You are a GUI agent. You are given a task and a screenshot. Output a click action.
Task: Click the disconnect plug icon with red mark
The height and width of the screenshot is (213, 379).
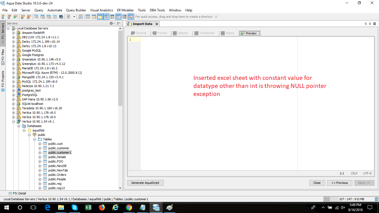click(29, 17)
